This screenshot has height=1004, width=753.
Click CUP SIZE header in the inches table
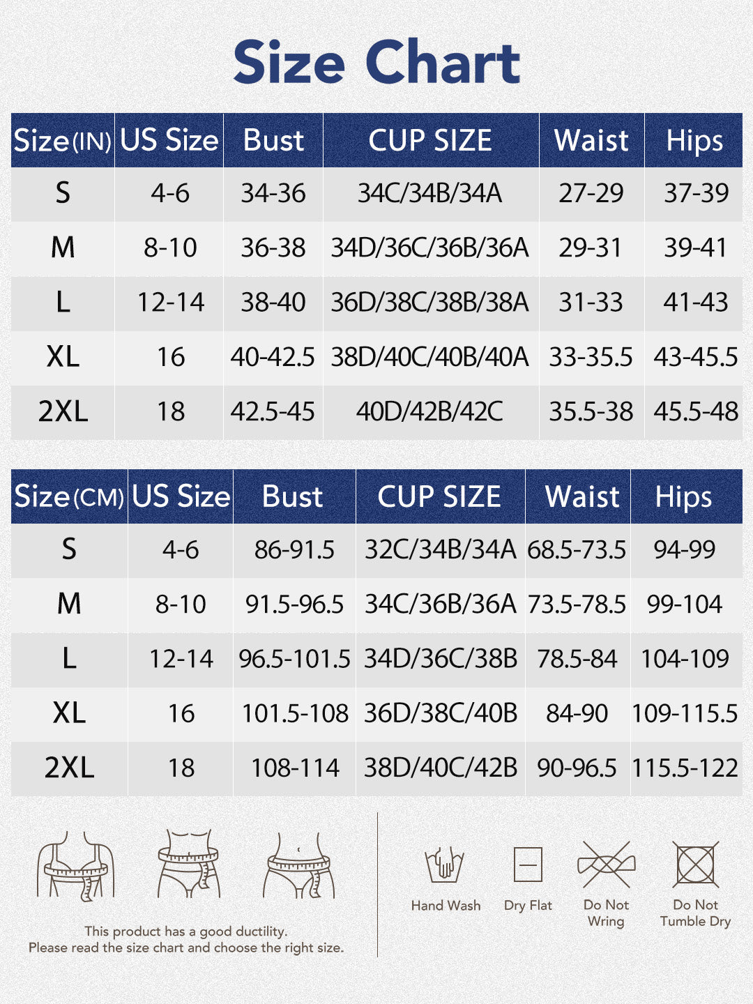(x=430, y=141)
